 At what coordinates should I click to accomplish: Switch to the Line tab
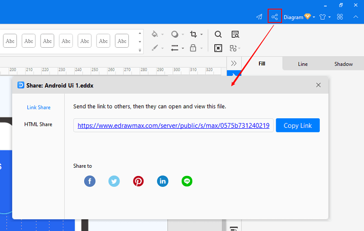point(303,64)
